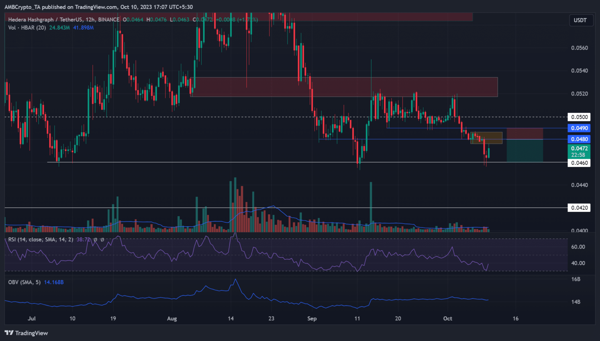This screenshot has width=600, height=341.
Task: Select the OBV (SMA, 5) indicator label
Action: pyautogui.click(x=24, y=282)
